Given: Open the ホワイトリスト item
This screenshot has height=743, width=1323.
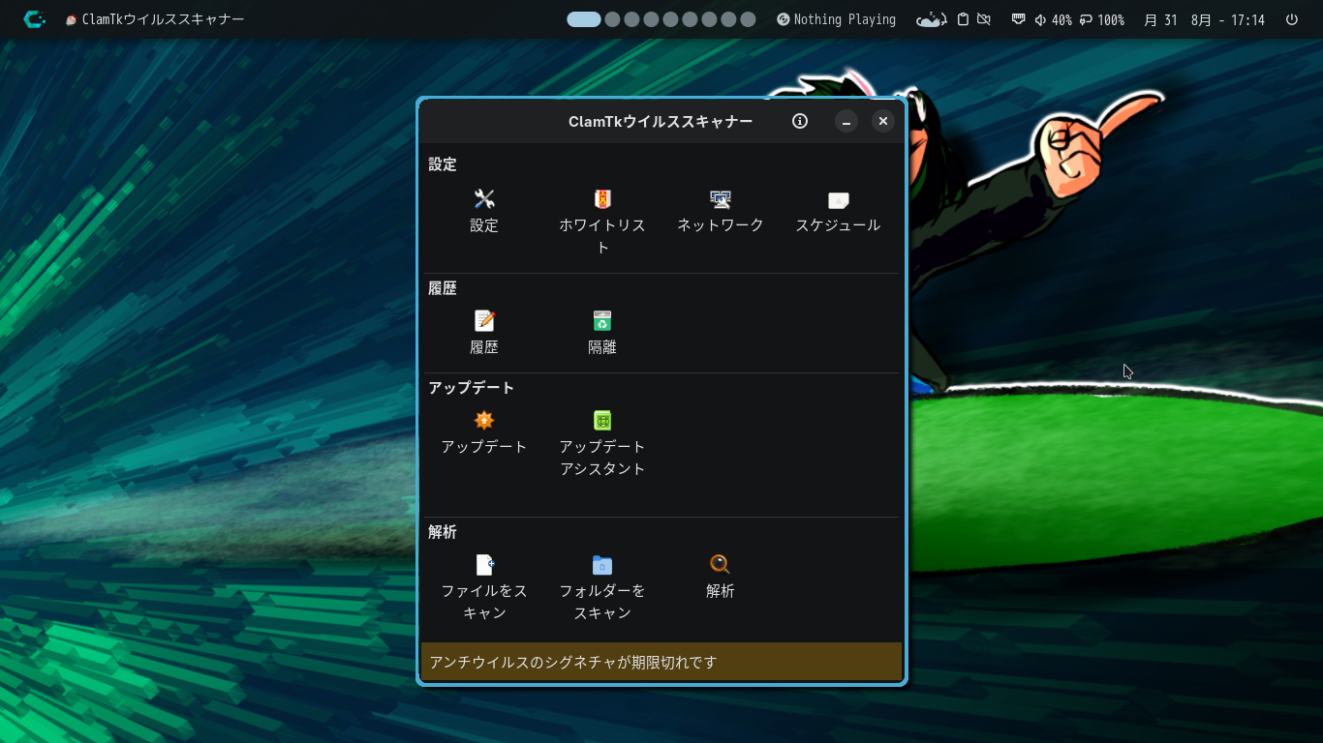Looking at the screenshot, I should pyautogui.click(x=602, y=223).
